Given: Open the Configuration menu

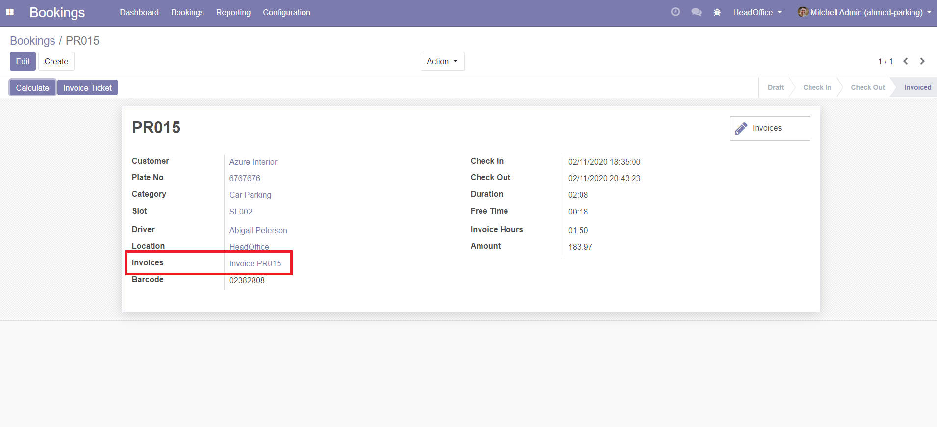Looking at the screenshot, I should click(286, 12).
